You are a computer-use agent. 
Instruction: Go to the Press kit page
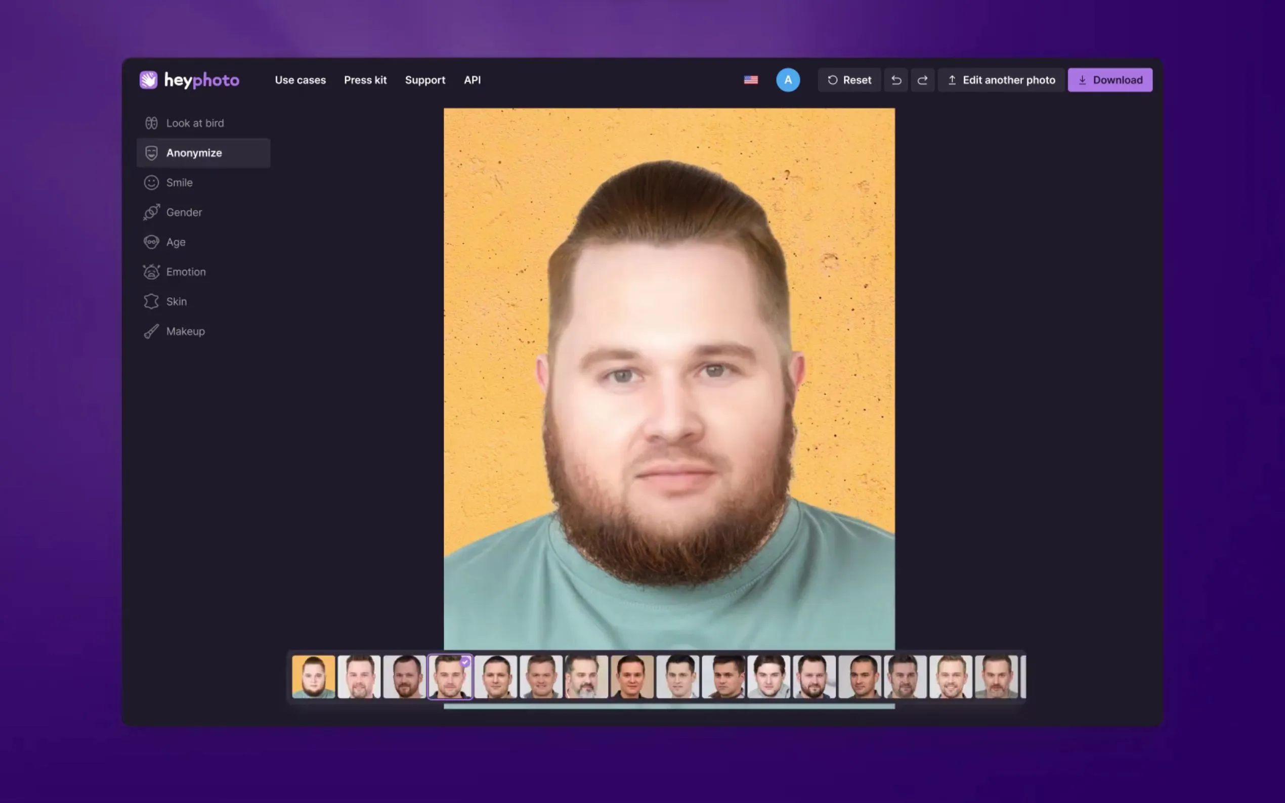(x=365, y=80)
